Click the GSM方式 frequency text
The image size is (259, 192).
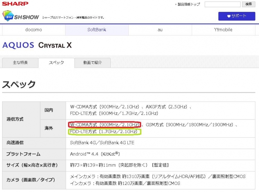point(190,125)
